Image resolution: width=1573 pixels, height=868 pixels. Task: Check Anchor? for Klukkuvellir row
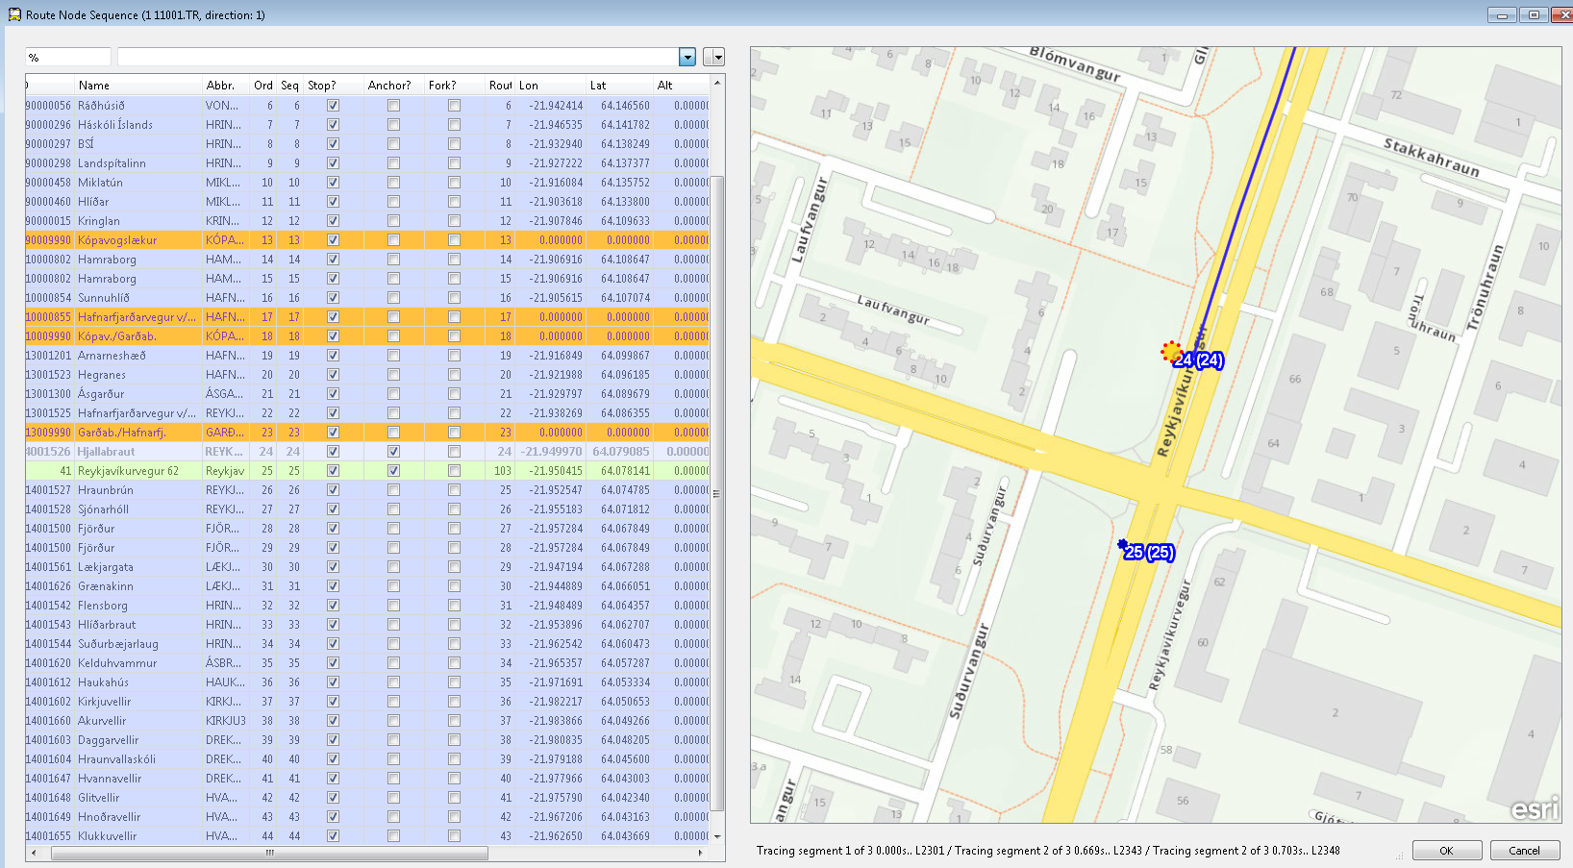393,836
